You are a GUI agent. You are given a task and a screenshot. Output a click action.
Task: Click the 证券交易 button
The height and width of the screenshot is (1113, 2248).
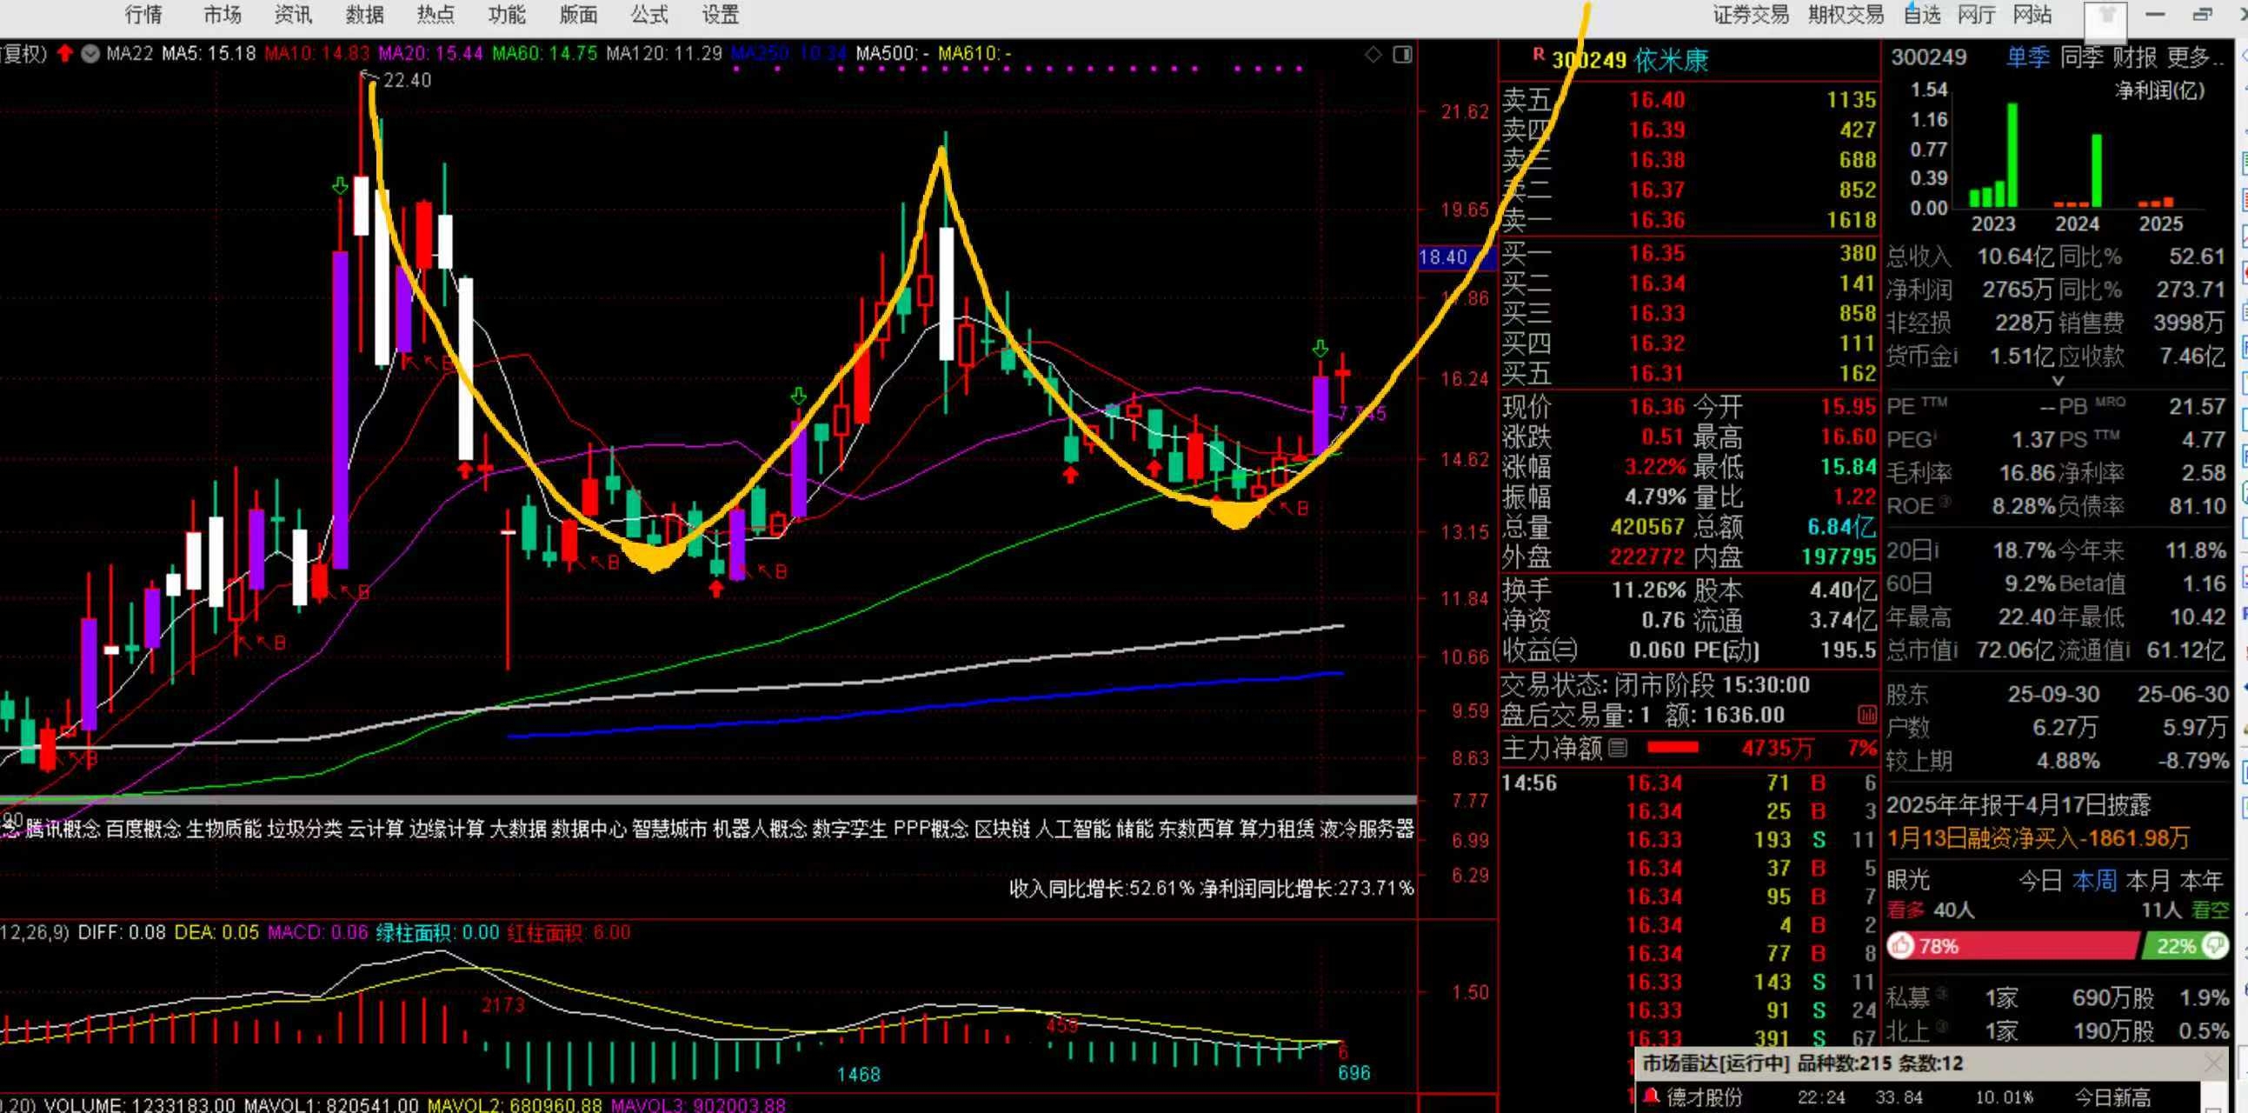1750,14
